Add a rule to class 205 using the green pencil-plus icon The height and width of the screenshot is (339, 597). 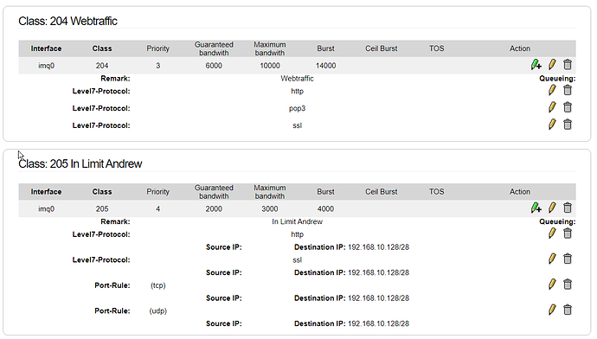pyautogui.click(x=536, y=208)
